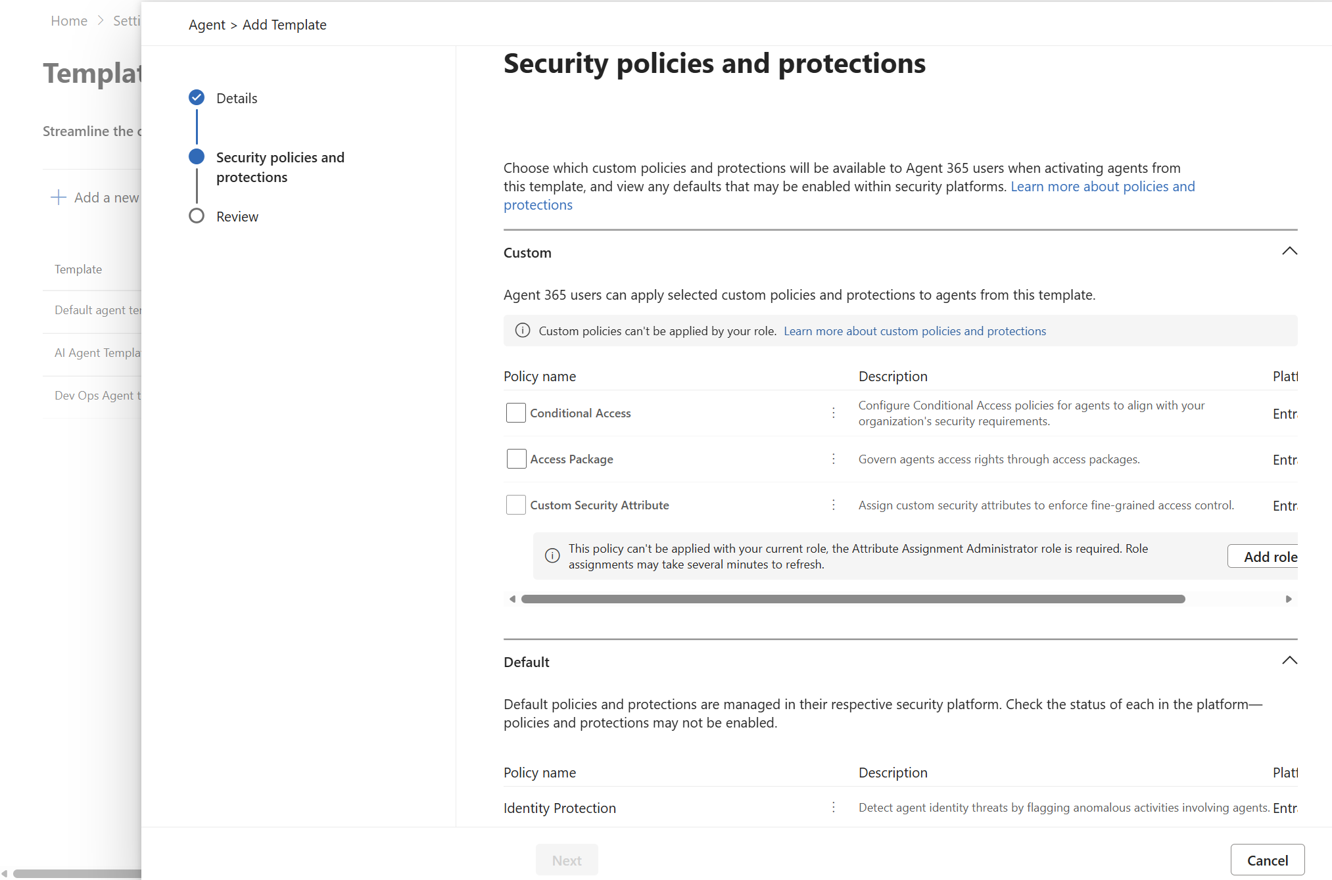Open the more options dots for Conditional Access
Image resolution: width=1332 pixels, height=880 pixels.
[834, 413]
